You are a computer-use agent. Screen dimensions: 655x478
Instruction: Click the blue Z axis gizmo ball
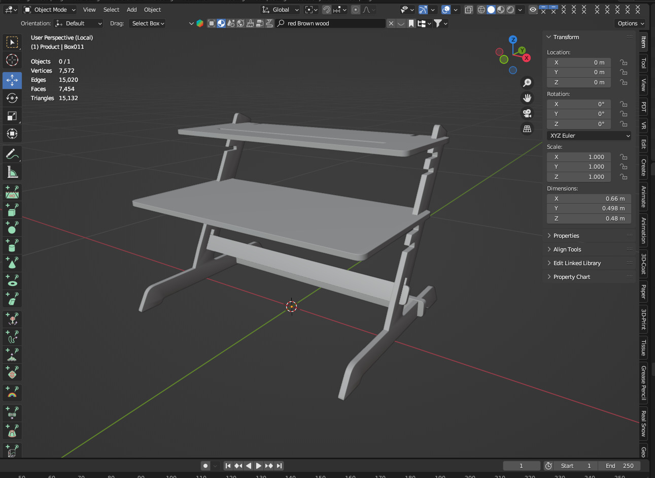(x=513, y=40)
